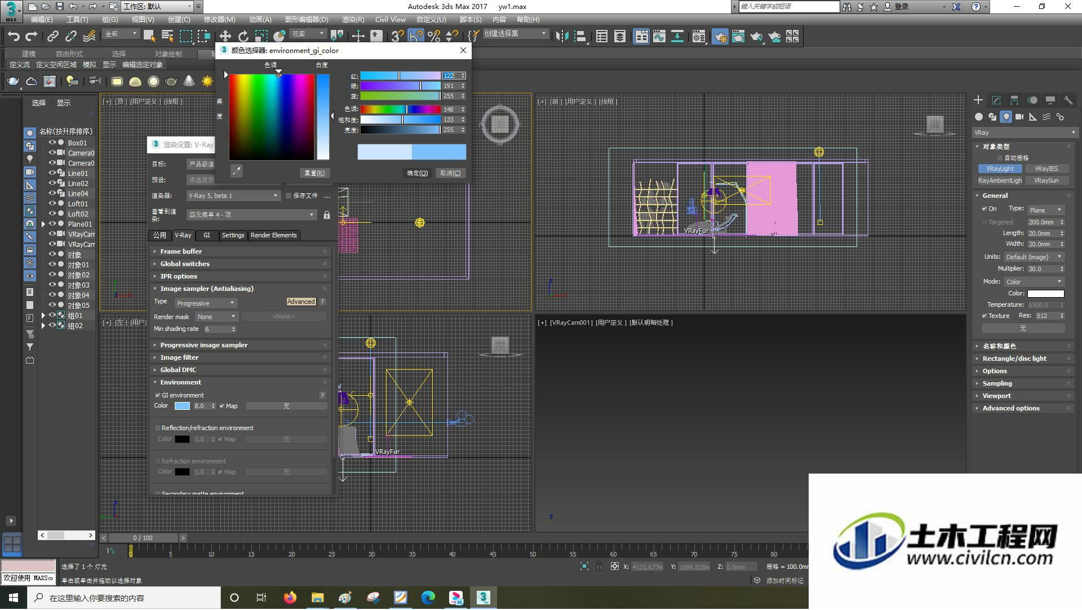Select the Geometry category circle icon
The width and height of the screenshot is (1082, 610).
[979, 117]
